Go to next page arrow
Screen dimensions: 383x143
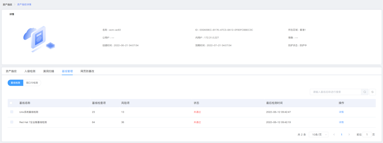(349, 135)
